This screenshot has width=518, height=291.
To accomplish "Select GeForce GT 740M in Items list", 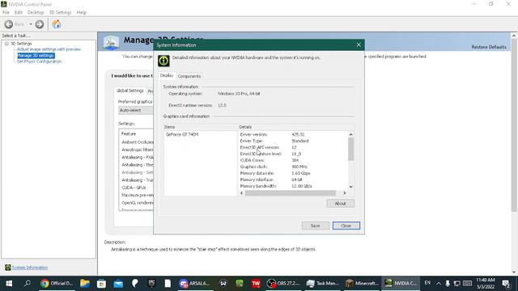I will click(x=182, y=134).
